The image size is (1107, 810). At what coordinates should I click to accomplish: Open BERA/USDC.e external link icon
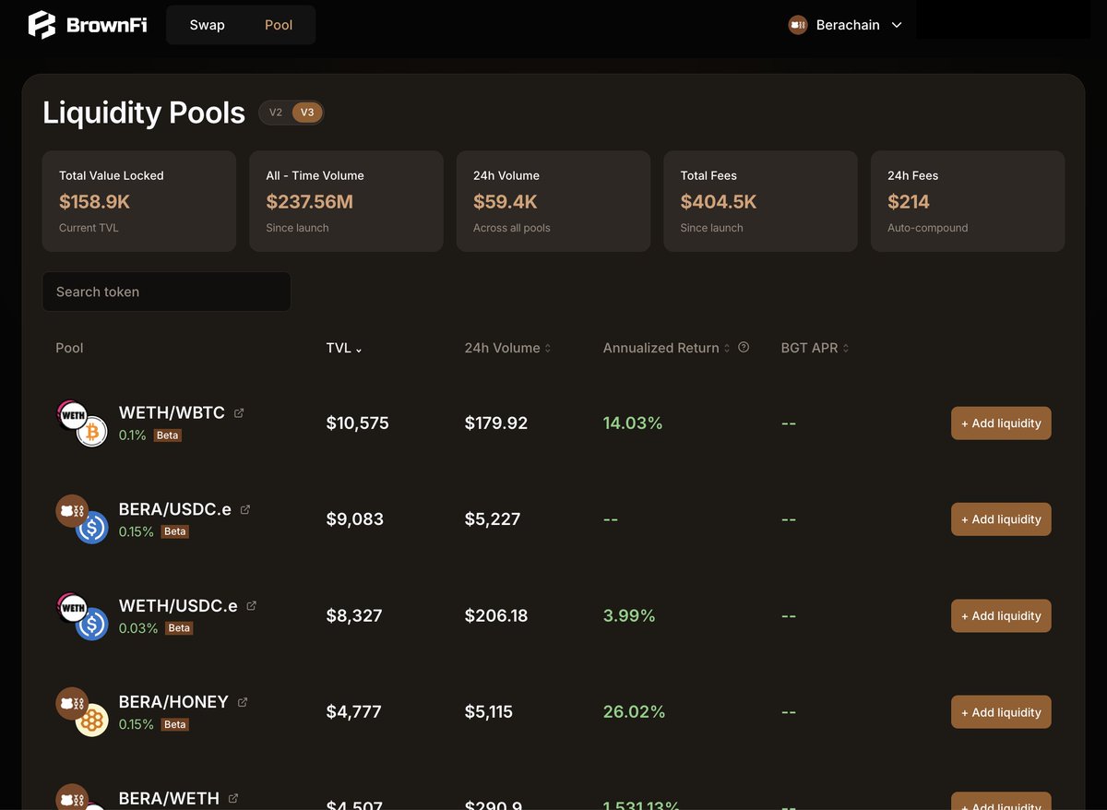245,509
